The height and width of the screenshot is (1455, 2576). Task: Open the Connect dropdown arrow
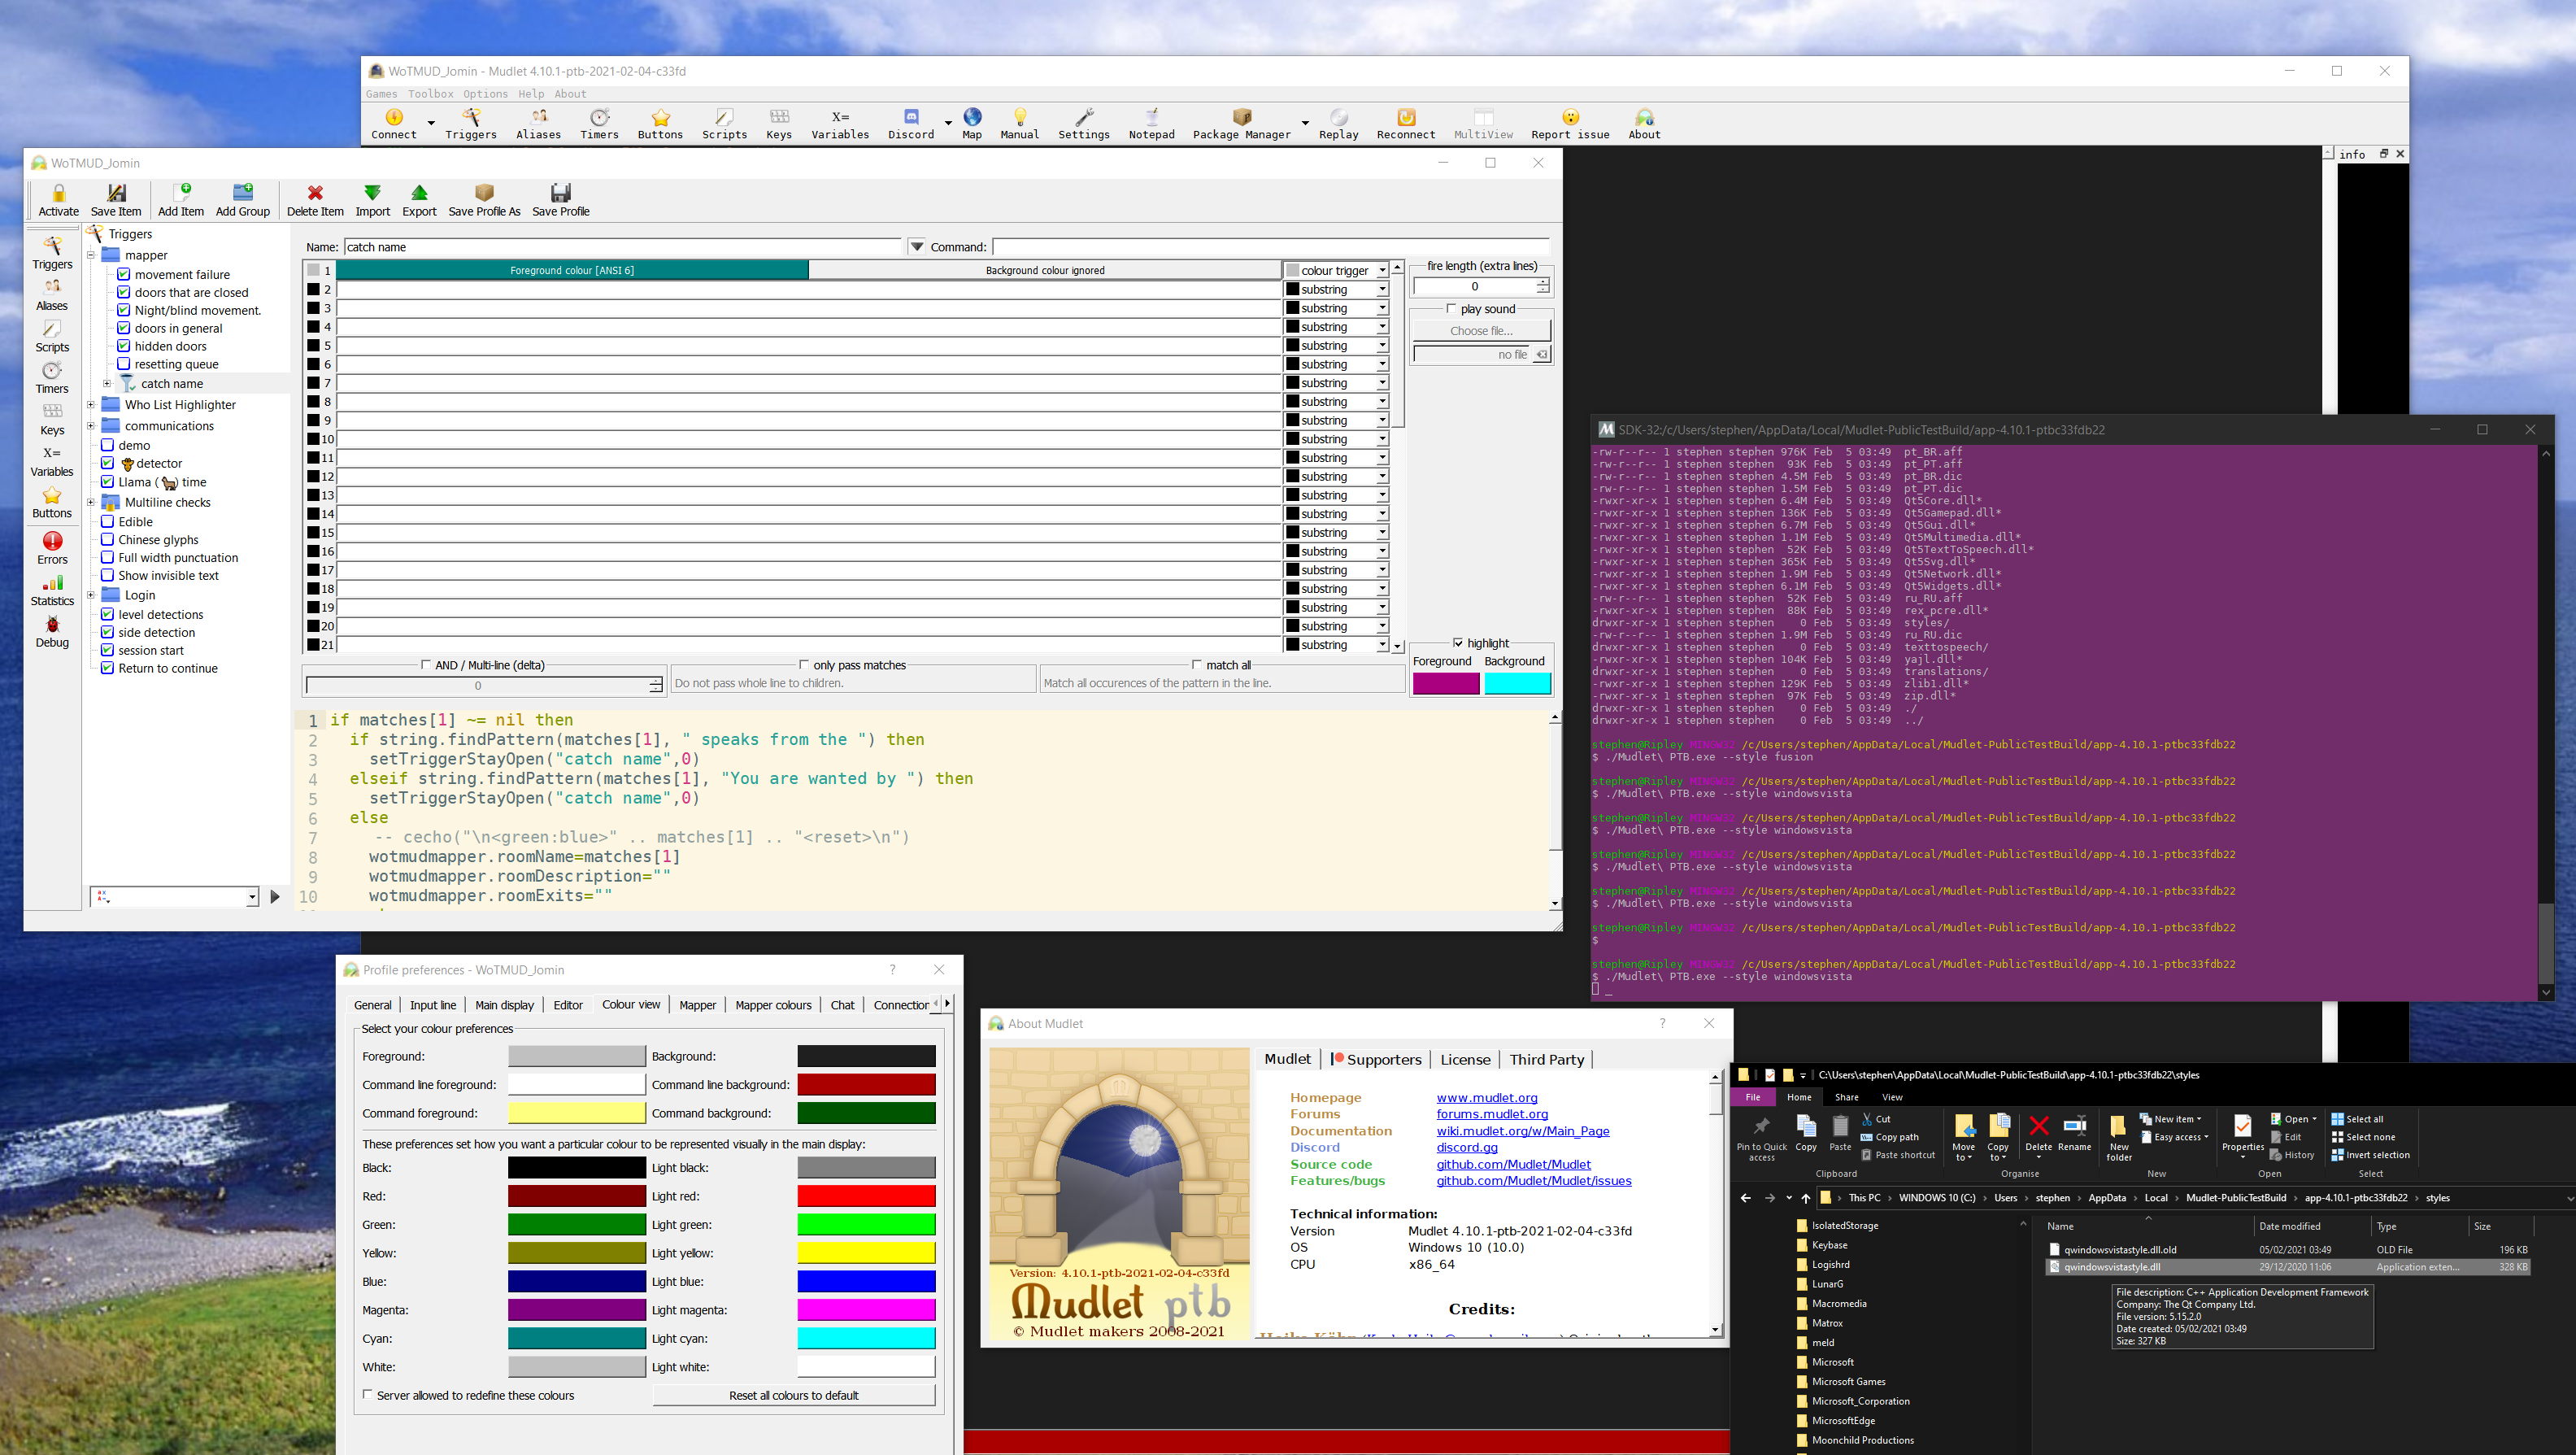[x=431, y=122]
